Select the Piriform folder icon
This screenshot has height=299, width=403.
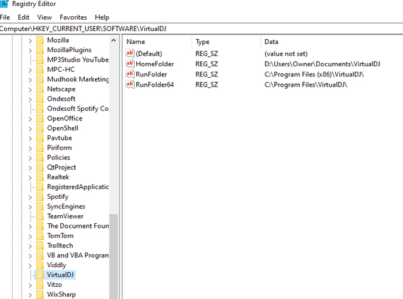40,148
